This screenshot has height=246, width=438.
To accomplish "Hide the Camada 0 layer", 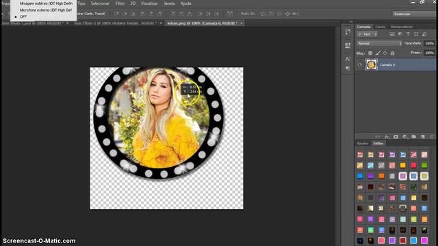I will tap(360, 65).
